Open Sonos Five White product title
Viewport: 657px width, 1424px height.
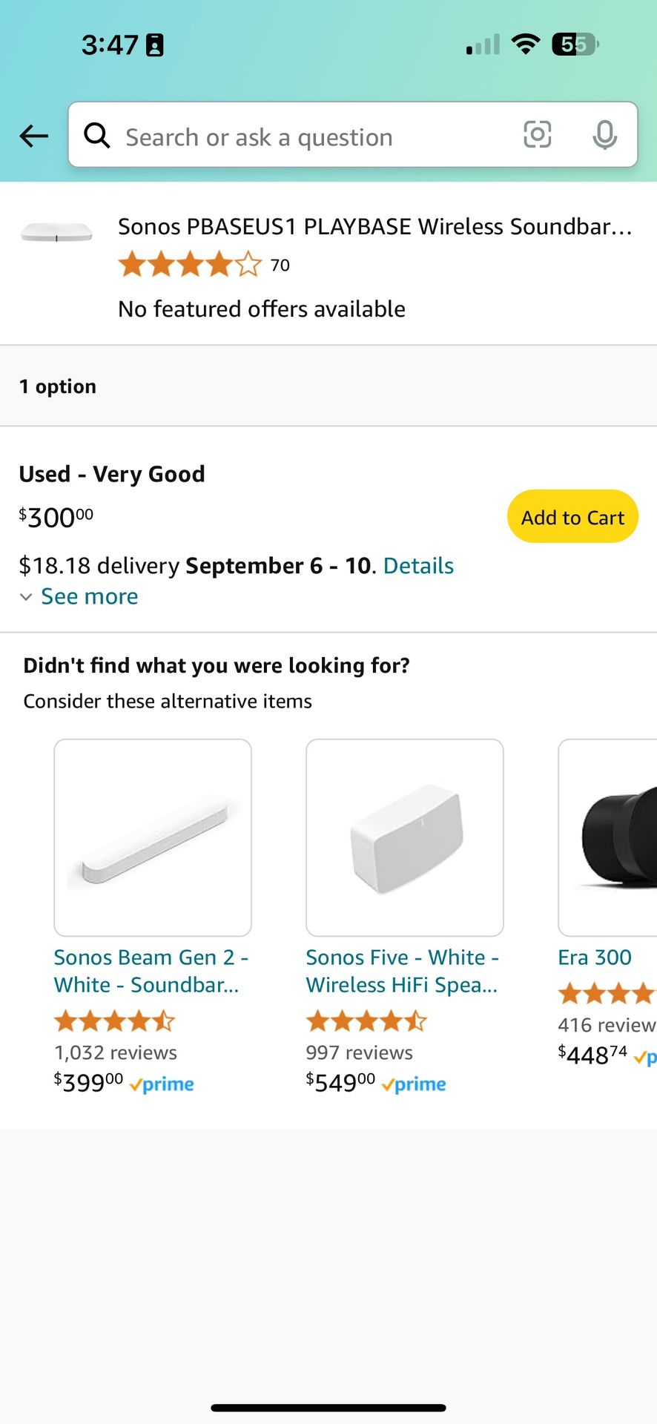402,971
